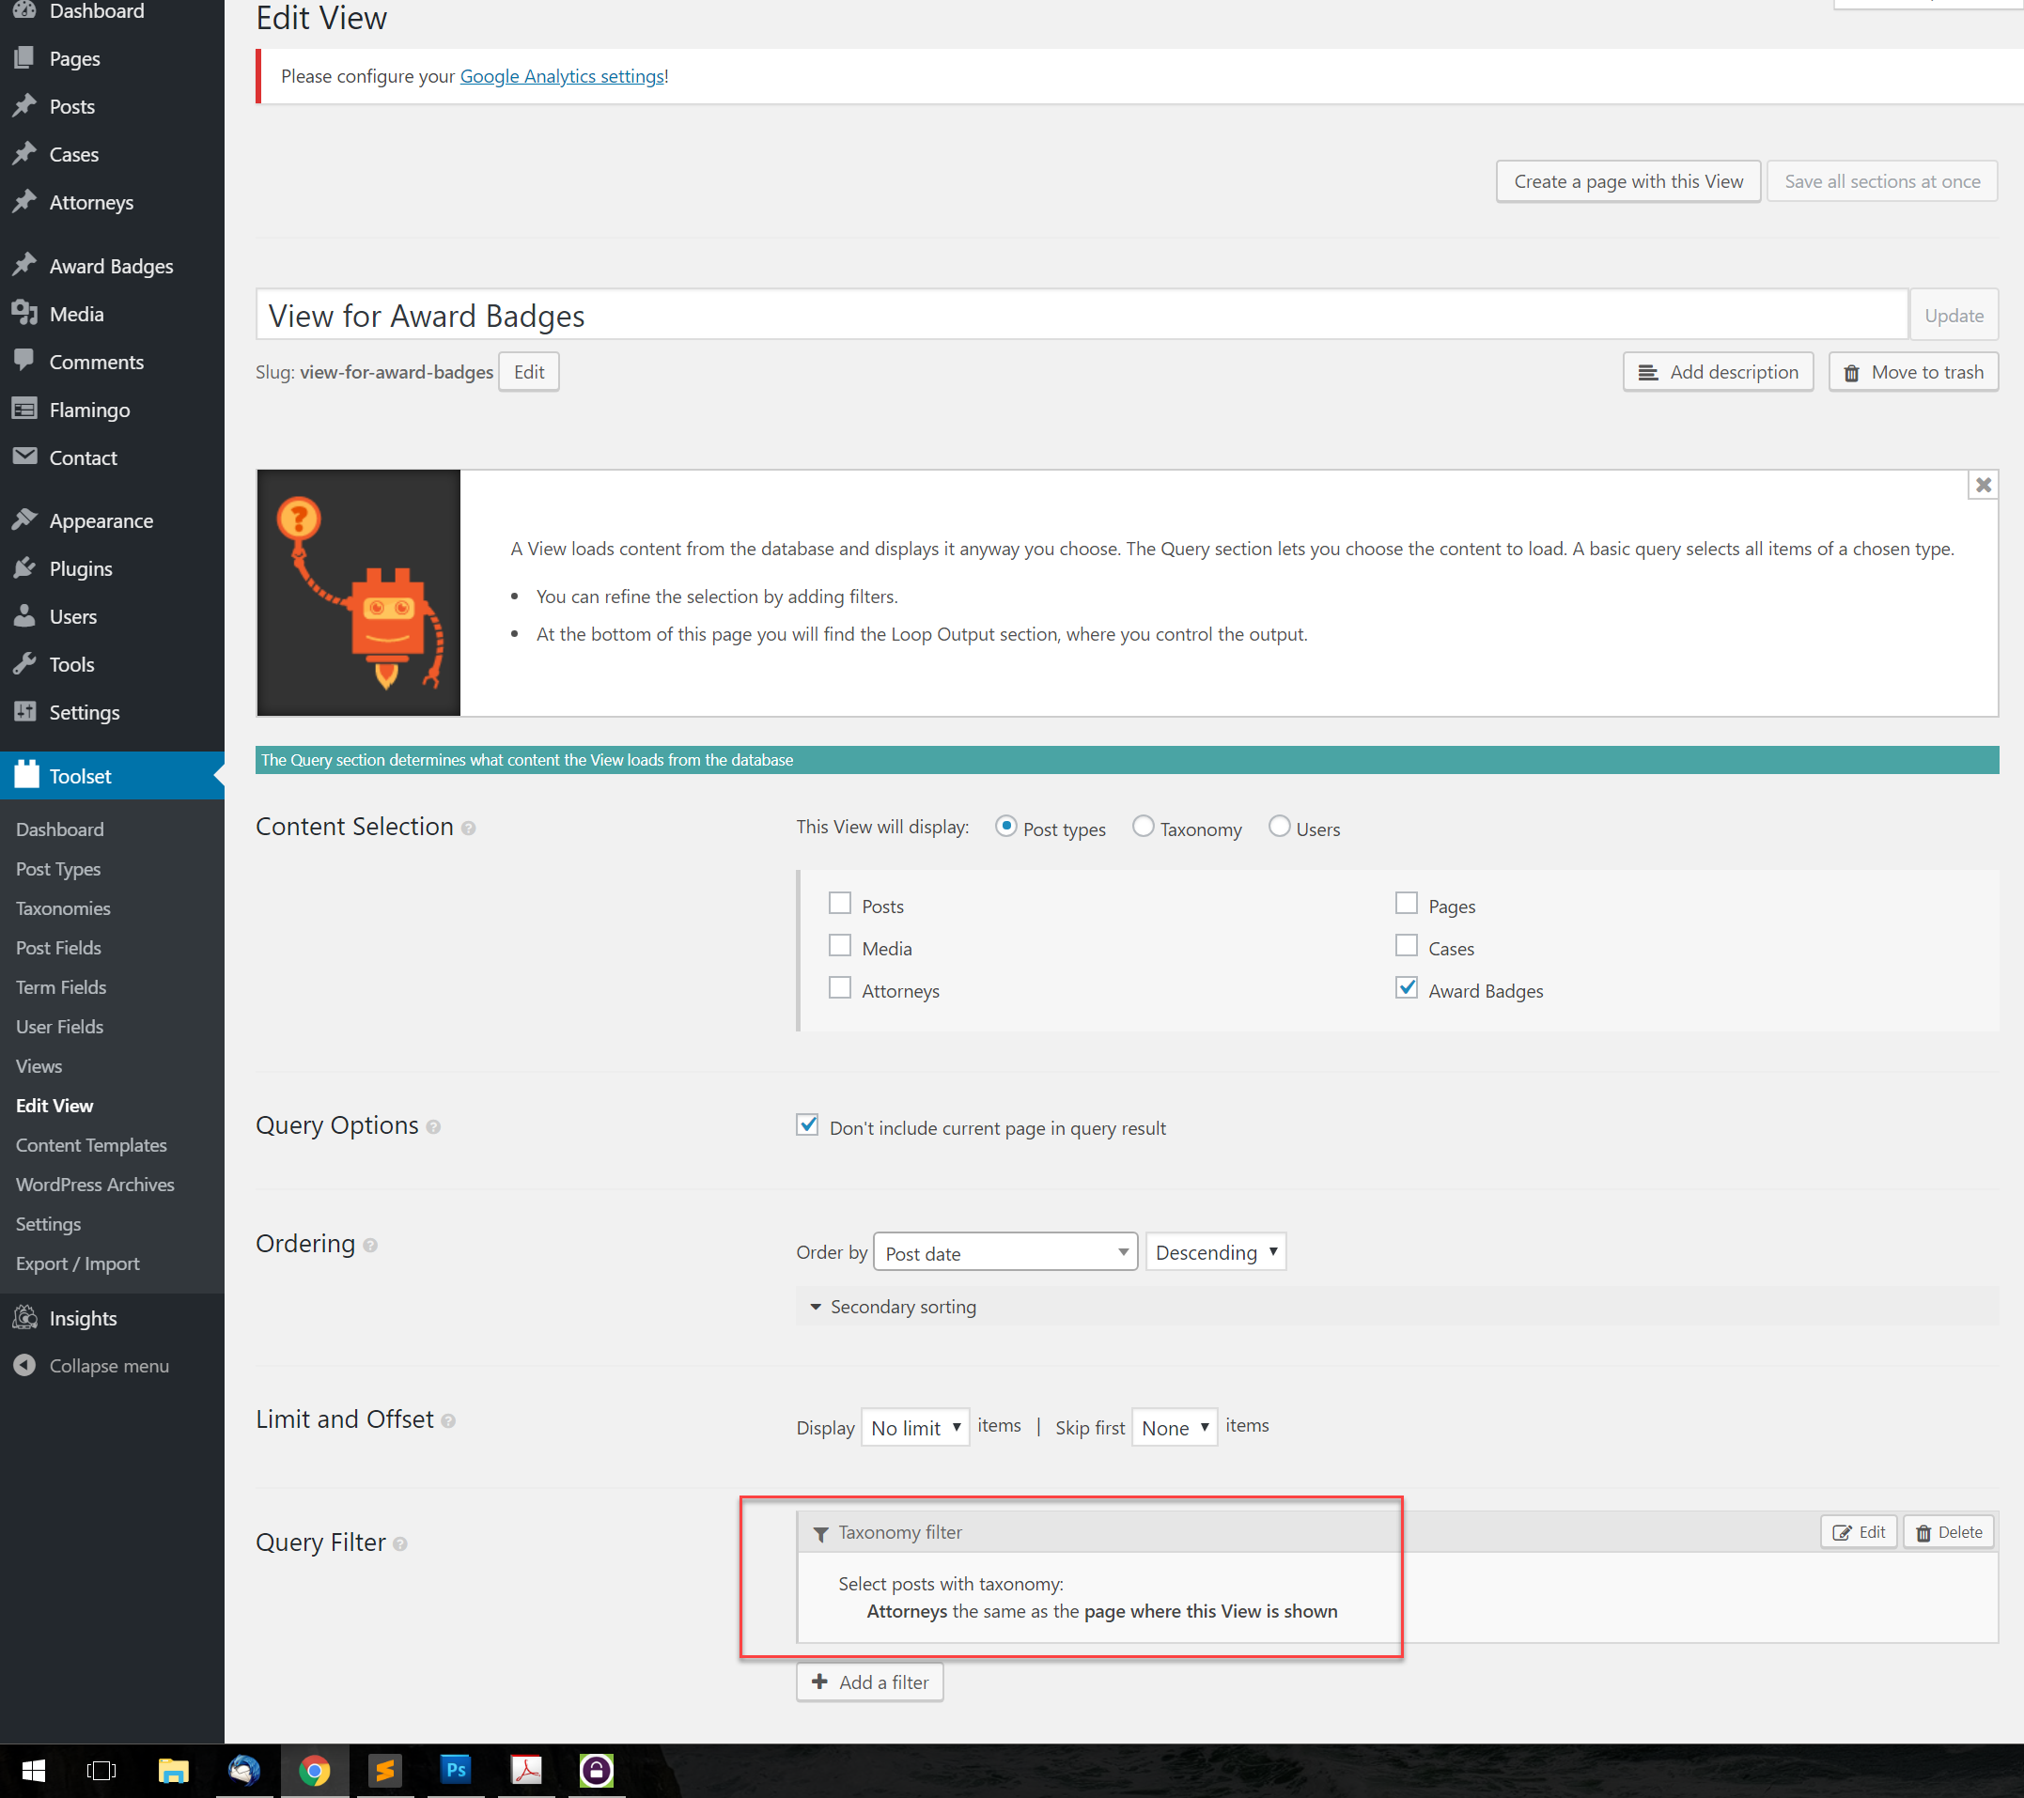Click the Insights sidebar icon
Viewport: 2024px width, 1798px height.
click(x=24, y=1318)
